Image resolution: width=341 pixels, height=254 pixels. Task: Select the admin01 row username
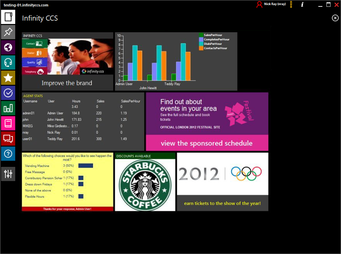click(x=28, y=113)
